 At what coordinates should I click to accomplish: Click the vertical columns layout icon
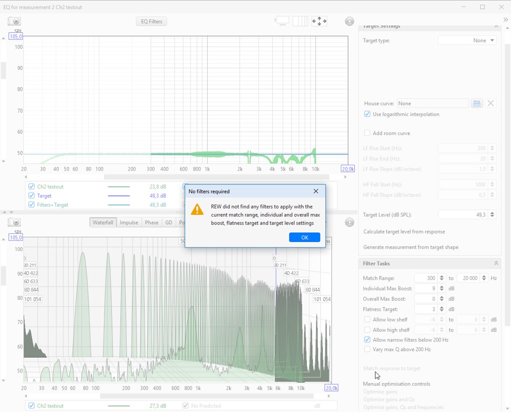[300, 21]
